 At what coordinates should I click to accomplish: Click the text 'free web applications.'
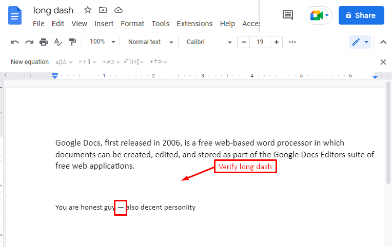click(x=95, y=166)
